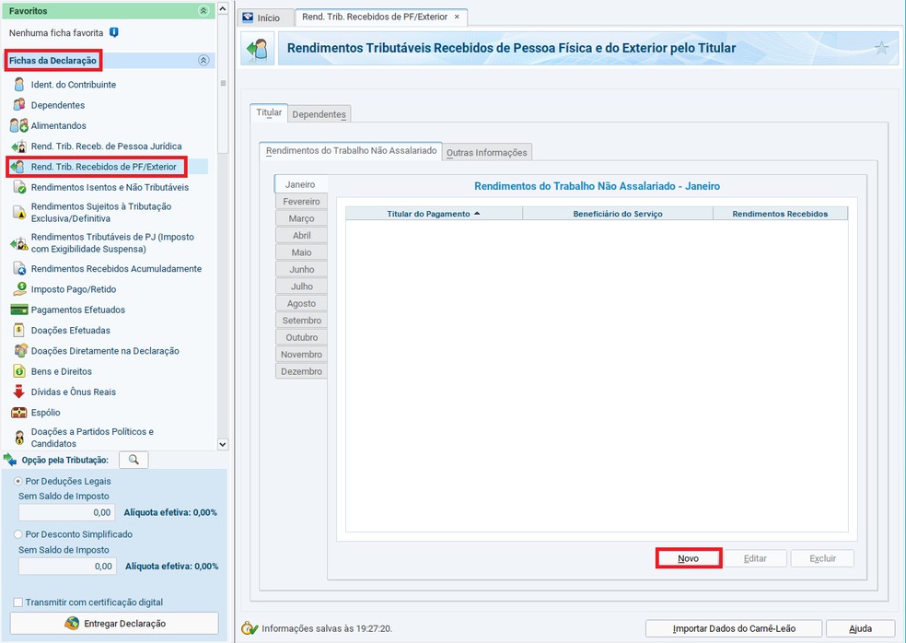Click the Novo button
Image resolution: width=906 pixels, height=643 pixels.
[x=688, y=558]
